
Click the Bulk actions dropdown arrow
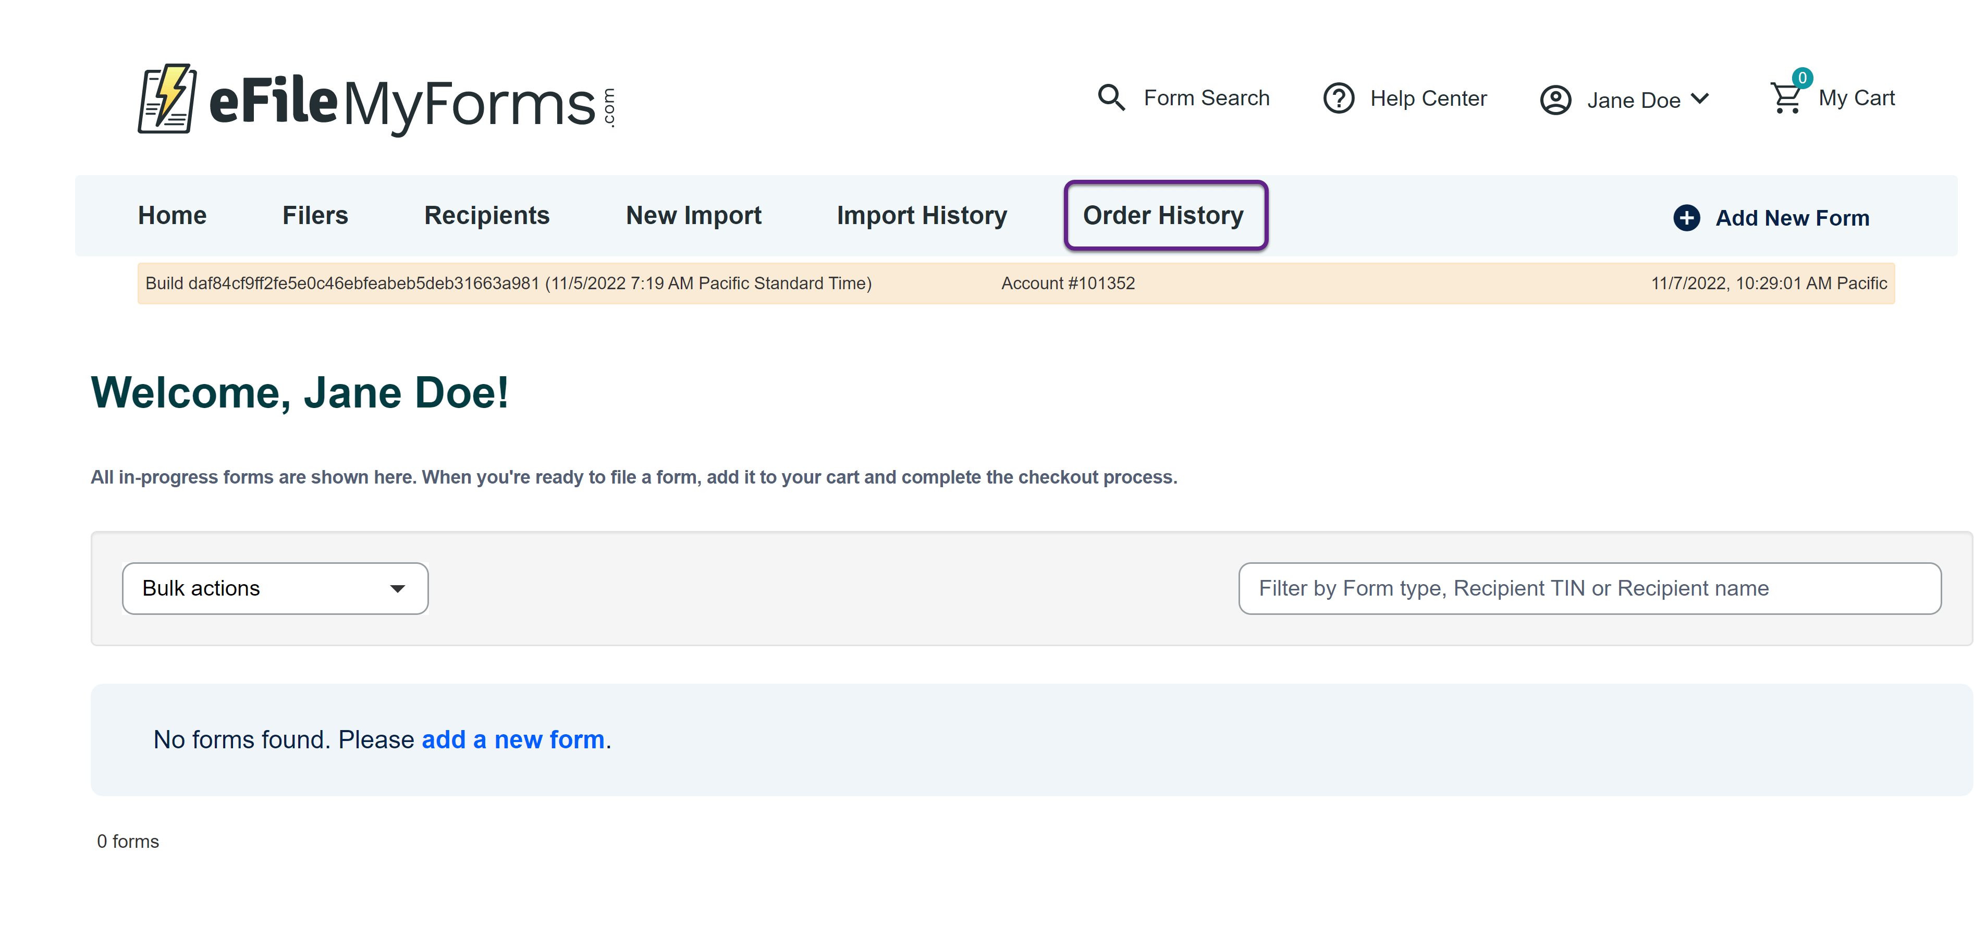click(x=397, y=588)
